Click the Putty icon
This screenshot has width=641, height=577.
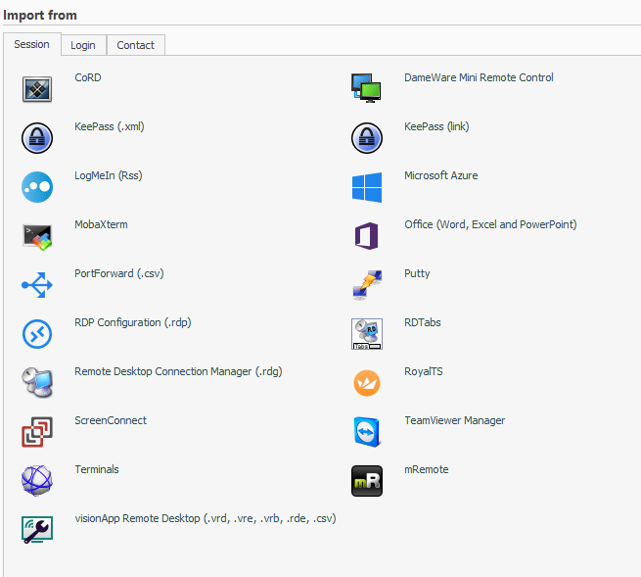tap(366, 285)
